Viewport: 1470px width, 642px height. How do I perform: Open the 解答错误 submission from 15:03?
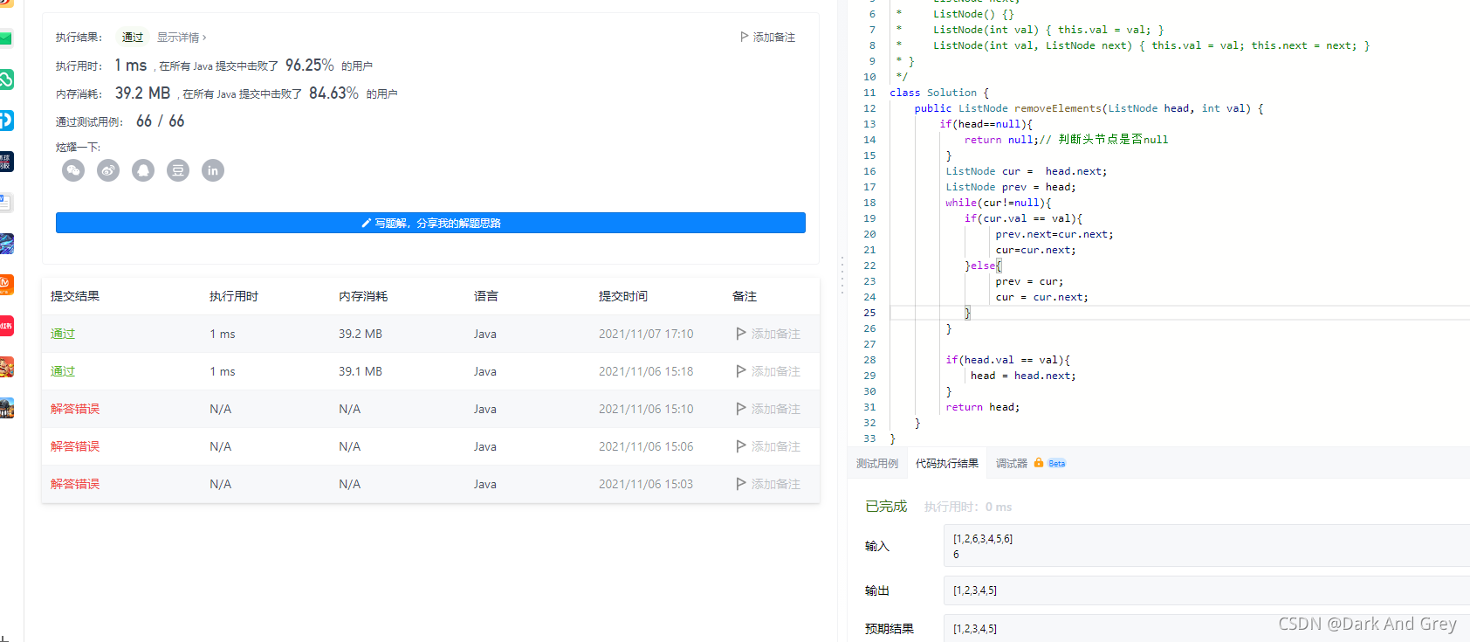(x=75, y=484)
